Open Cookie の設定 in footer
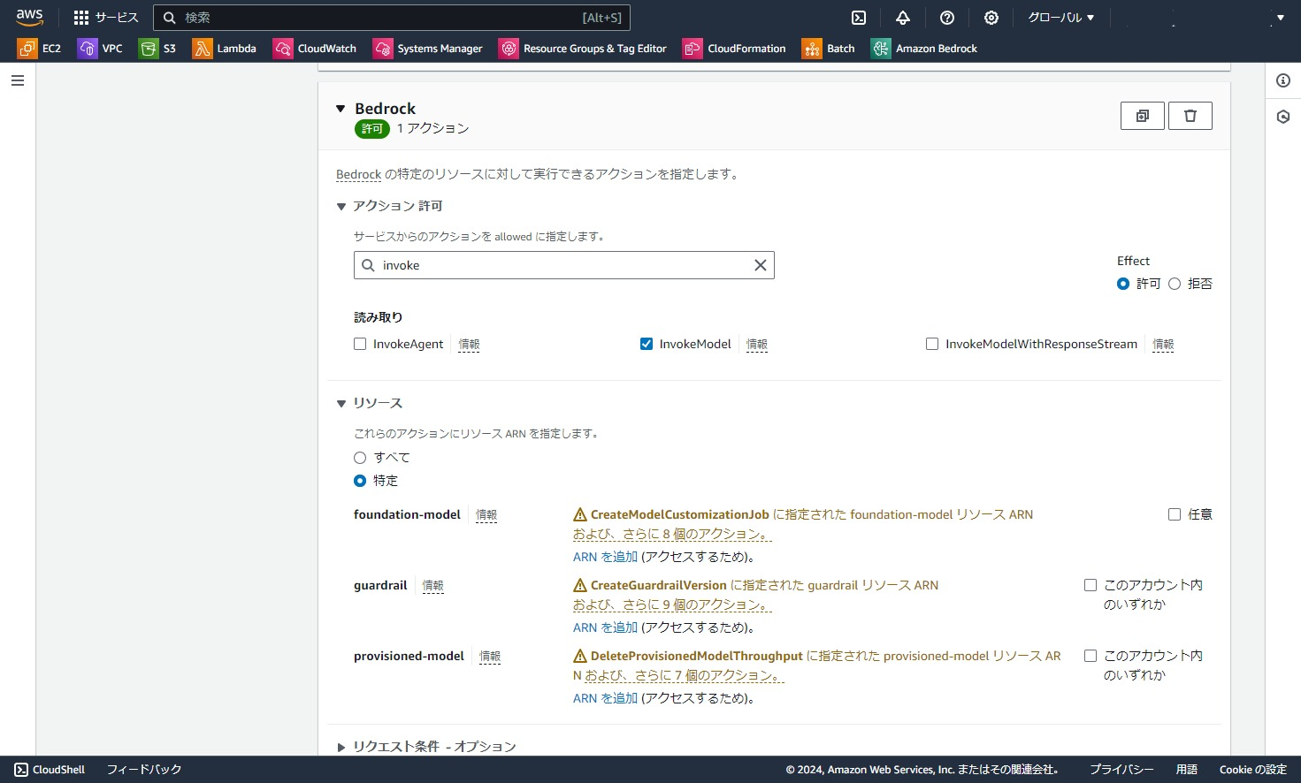This screenshot has height=783, width=1301. 1253,770
